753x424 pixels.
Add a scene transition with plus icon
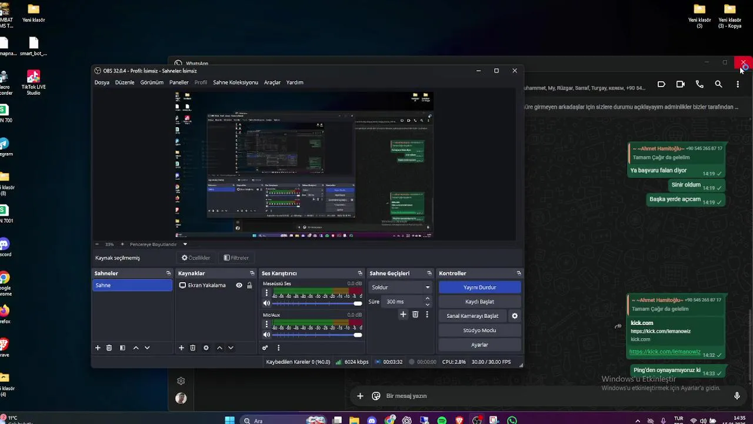point(403,314)
